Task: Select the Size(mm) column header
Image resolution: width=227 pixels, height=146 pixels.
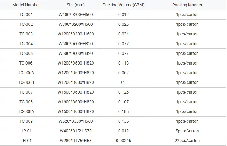Action: [76, 5]
